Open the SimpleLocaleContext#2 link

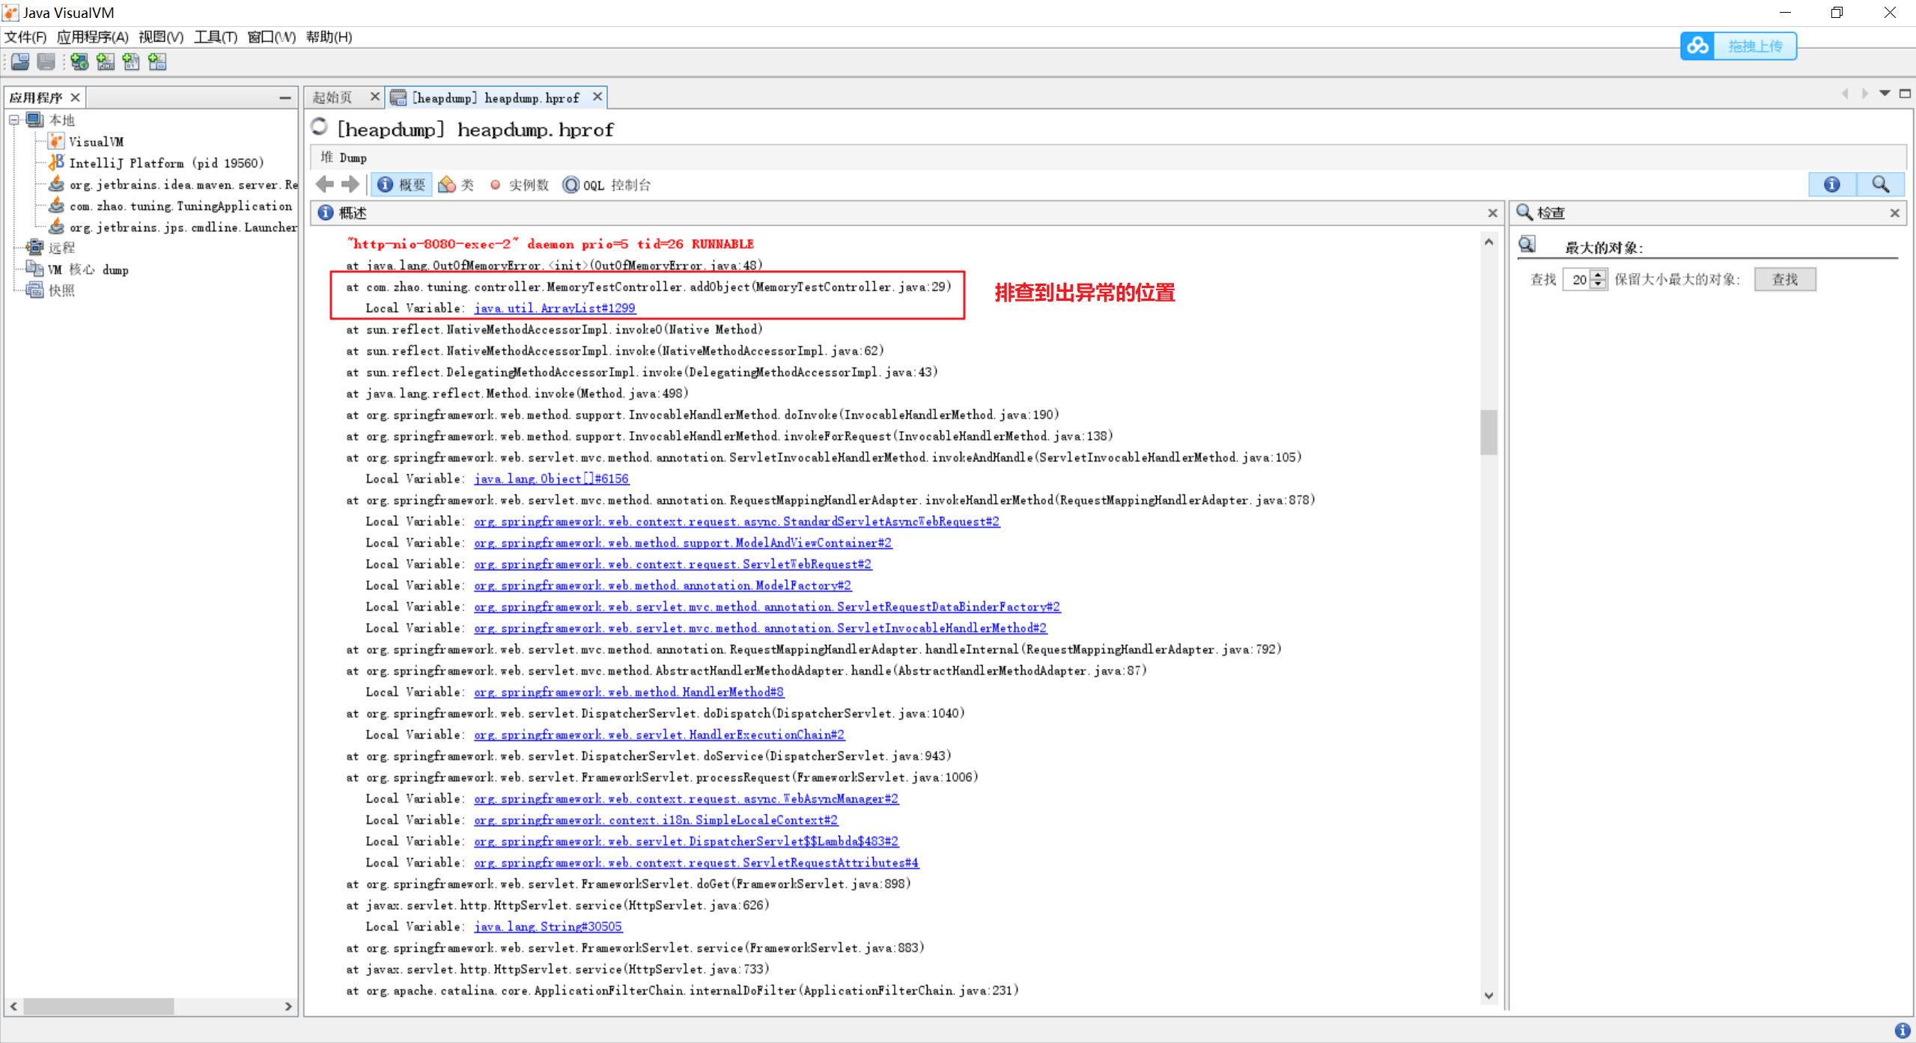(x=656, y=820)
